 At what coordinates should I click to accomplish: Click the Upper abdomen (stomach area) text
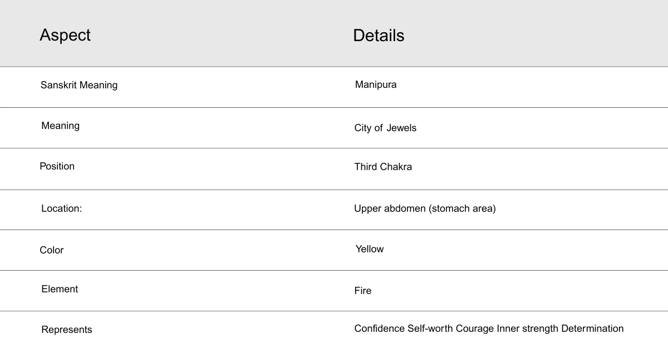click(x=425, y=208)
